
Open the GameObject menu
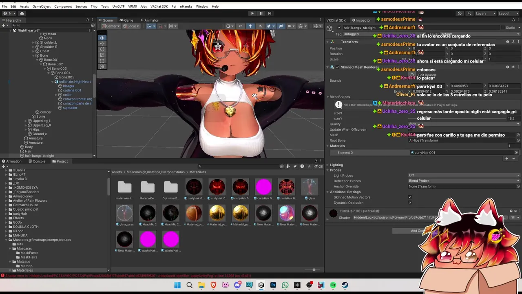coord(42,7)
